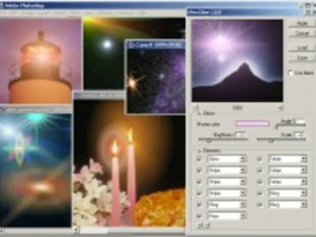Click the Angle slider track
The width and height of the screenshot is (316, 237).
click(x=291, y=125)
